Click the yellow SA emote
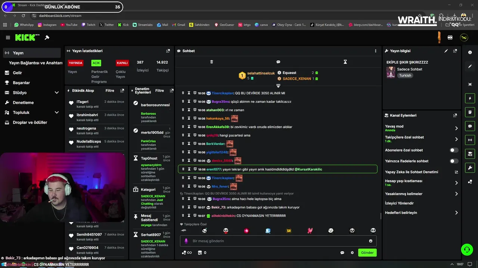This screenshot has height=268, width=478. tap(289, 231)
